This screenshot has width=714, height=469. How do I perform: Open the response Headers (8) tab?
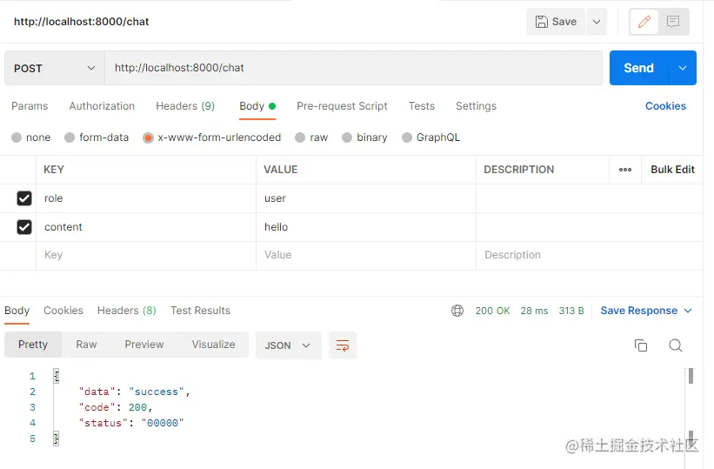pyautogui.click(x=127, y=311)
